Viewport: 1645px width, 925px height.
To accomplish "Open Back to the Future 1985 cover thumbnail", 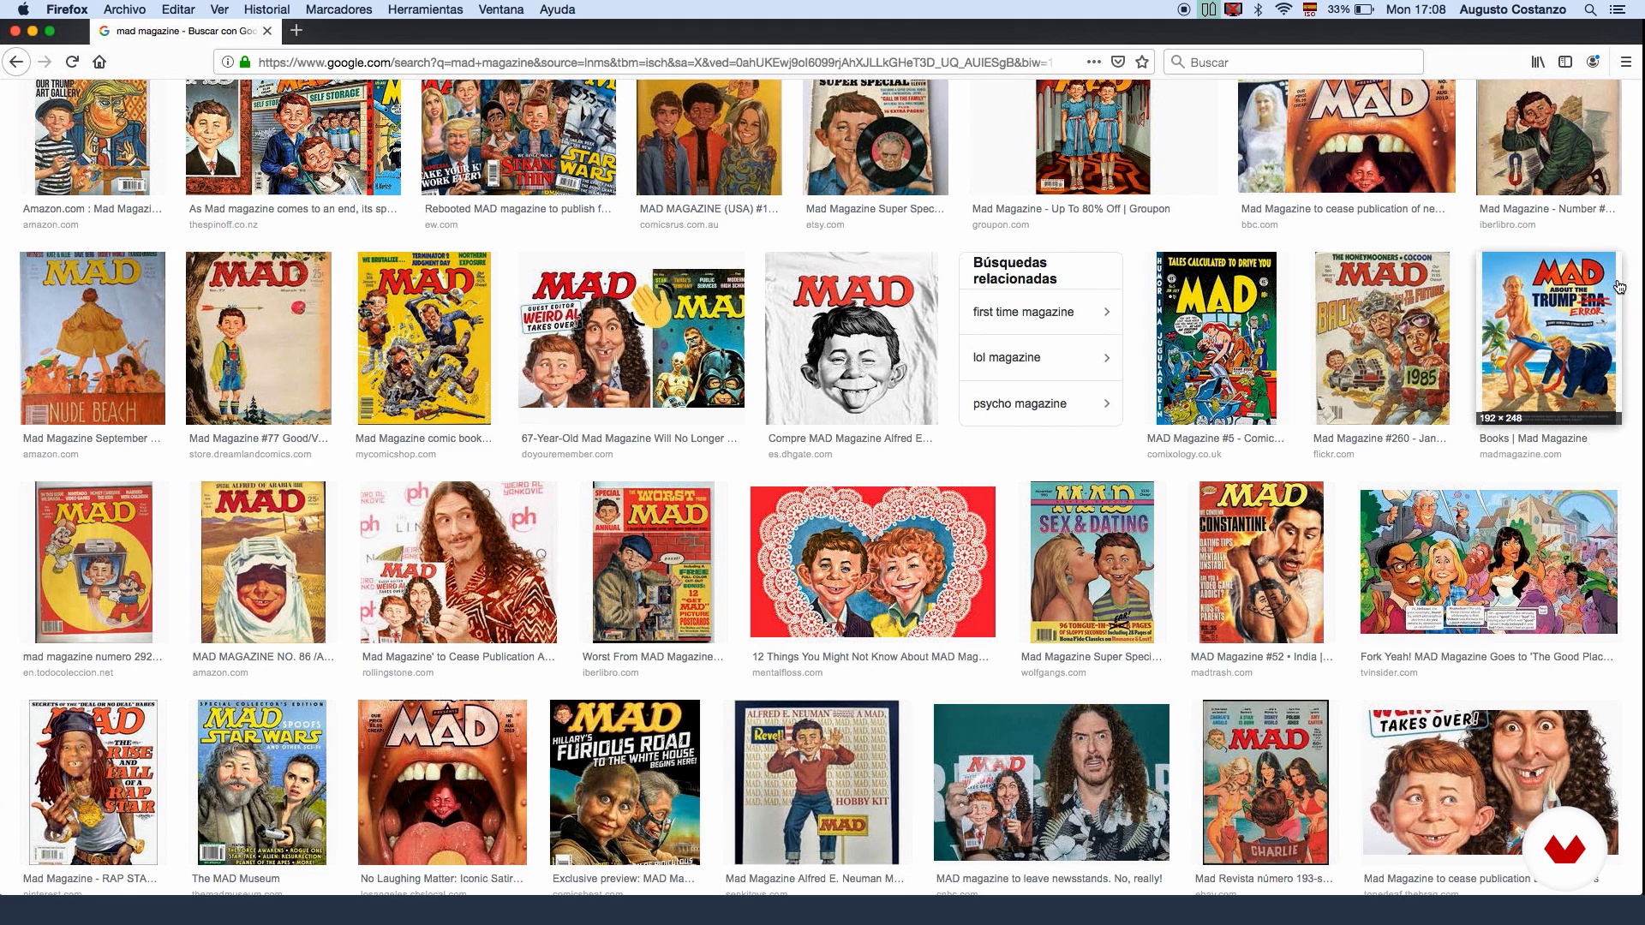I will click(x=1382, y=338).
